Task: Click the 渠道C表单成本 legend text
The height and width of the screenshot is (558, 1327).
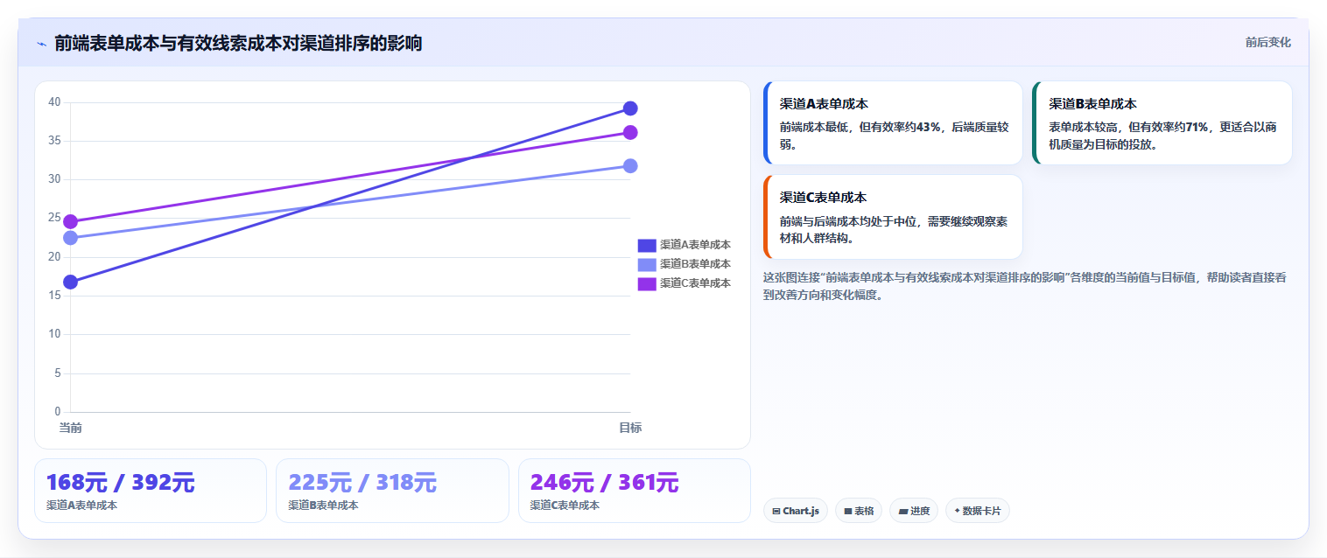Action: [695, 283]
